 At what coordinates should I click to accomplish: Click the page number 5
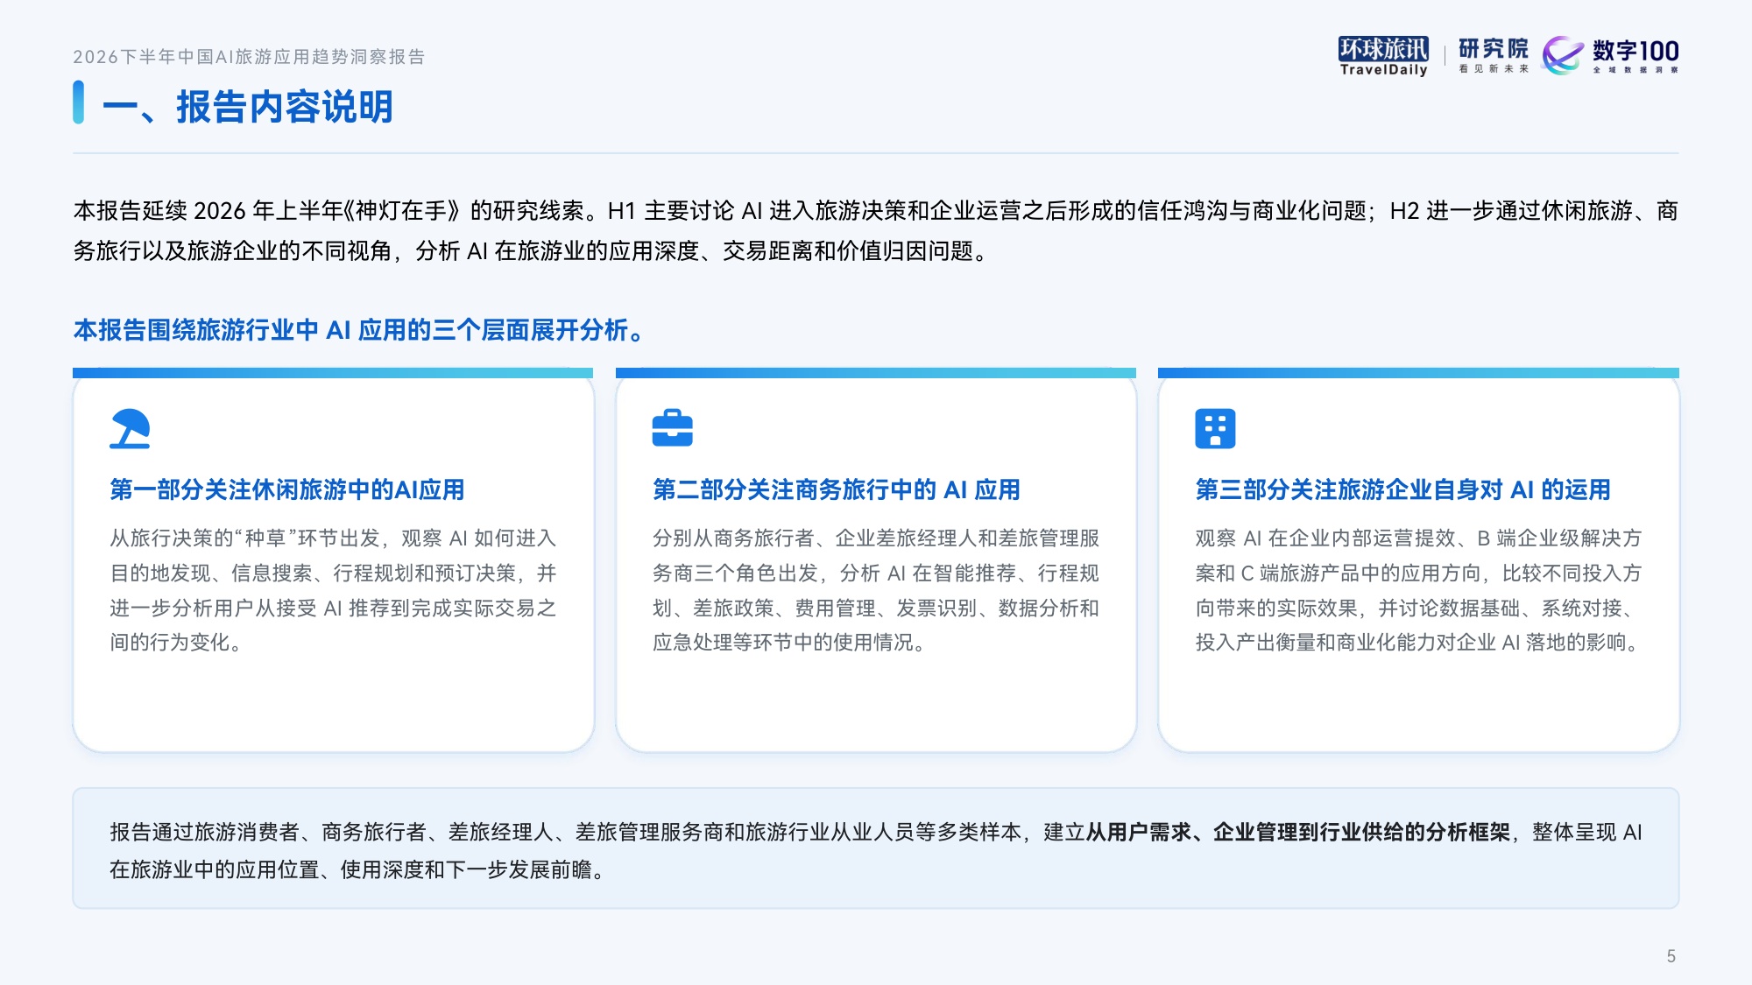click(x=1671, y=956)
